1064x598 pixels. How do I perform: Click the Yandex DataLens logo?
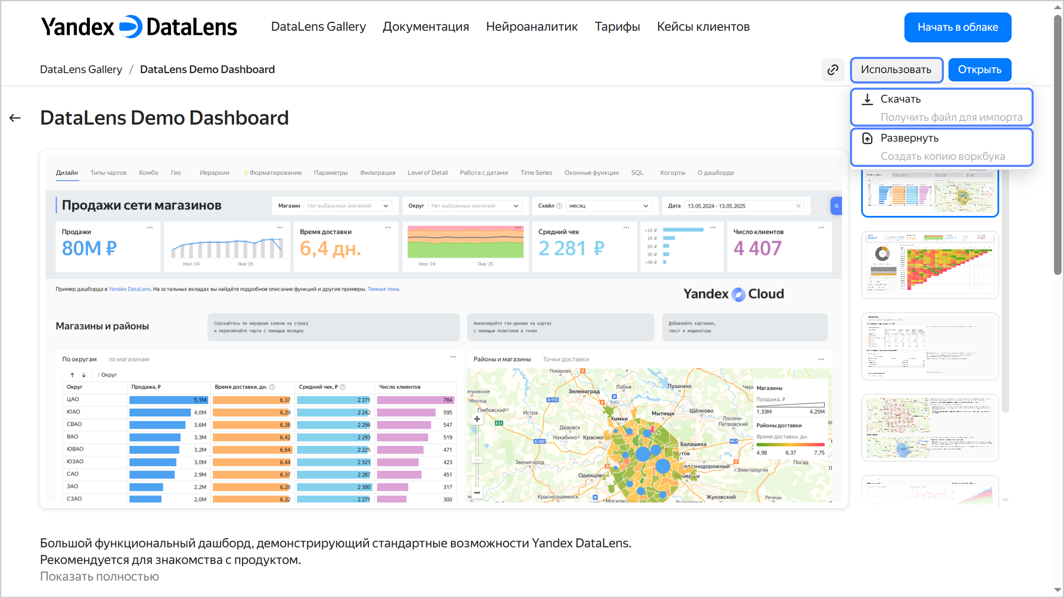(139, 27)
